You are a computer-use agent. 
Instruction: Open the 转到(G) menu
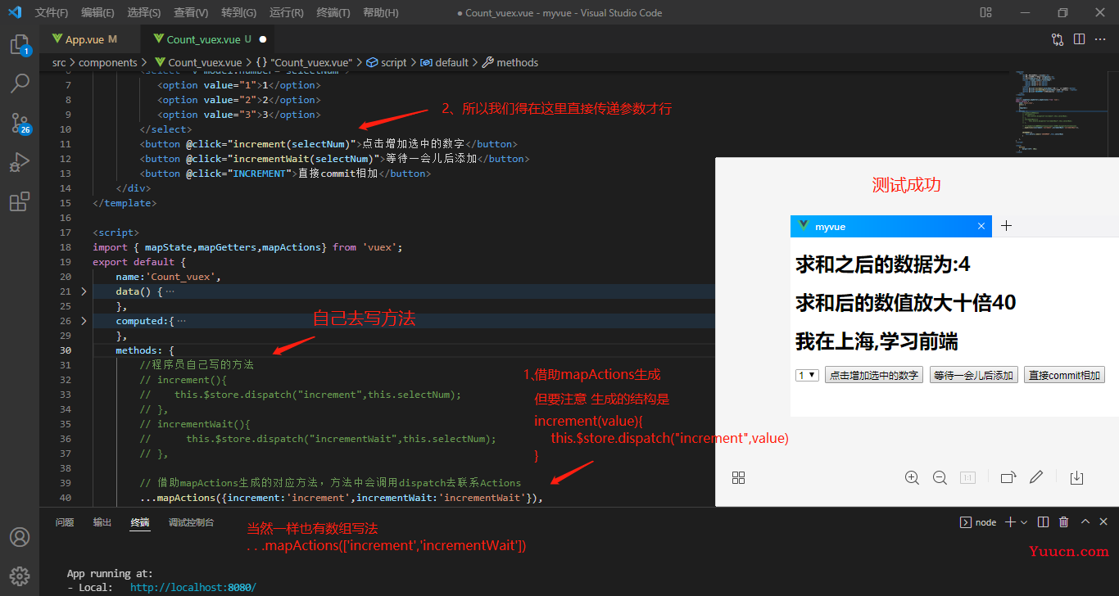click(x=238, y=12)
